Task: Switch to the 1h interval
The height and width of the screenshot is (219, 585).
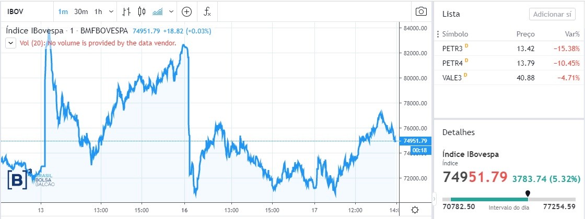Action: (x=98, y=11)
